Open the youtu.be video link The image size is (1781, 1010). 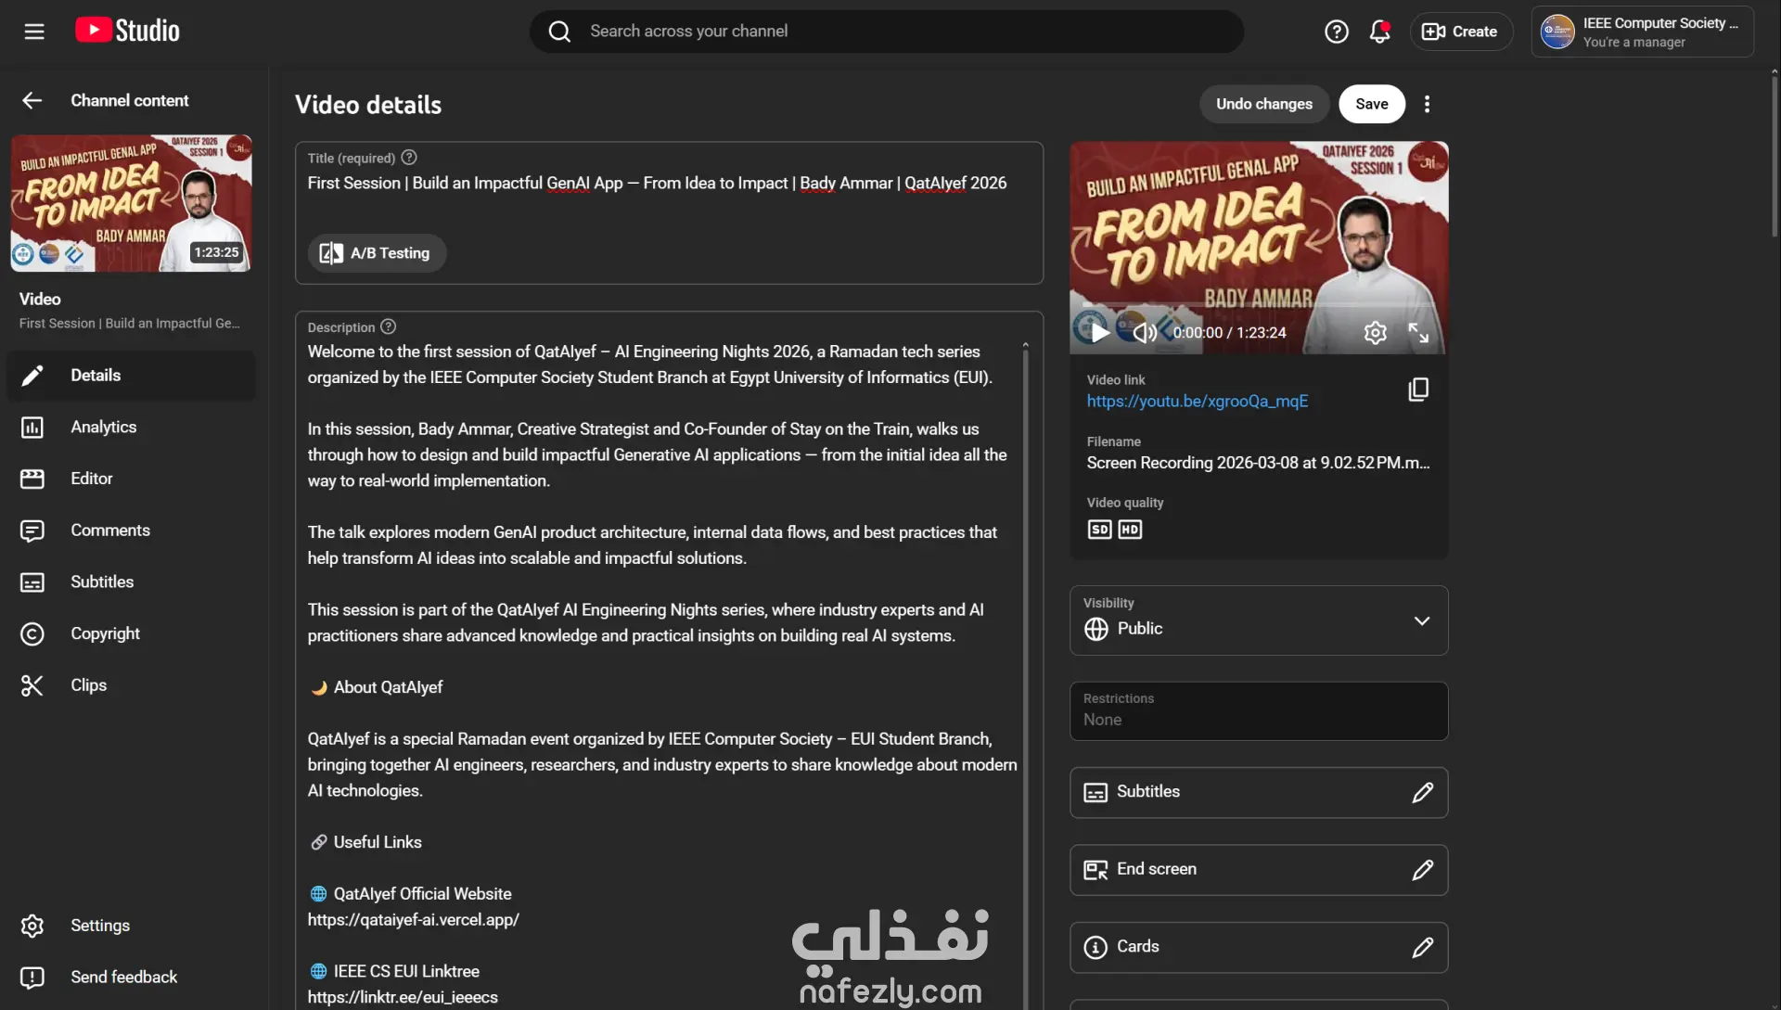click(x=1198, y=402)
